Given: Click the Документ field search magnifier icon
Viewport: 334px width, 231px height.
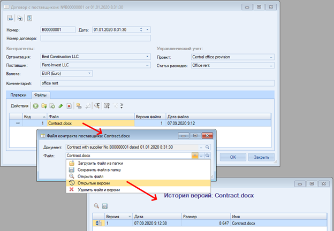Looking at the screenshot, I should coord(207,147).
